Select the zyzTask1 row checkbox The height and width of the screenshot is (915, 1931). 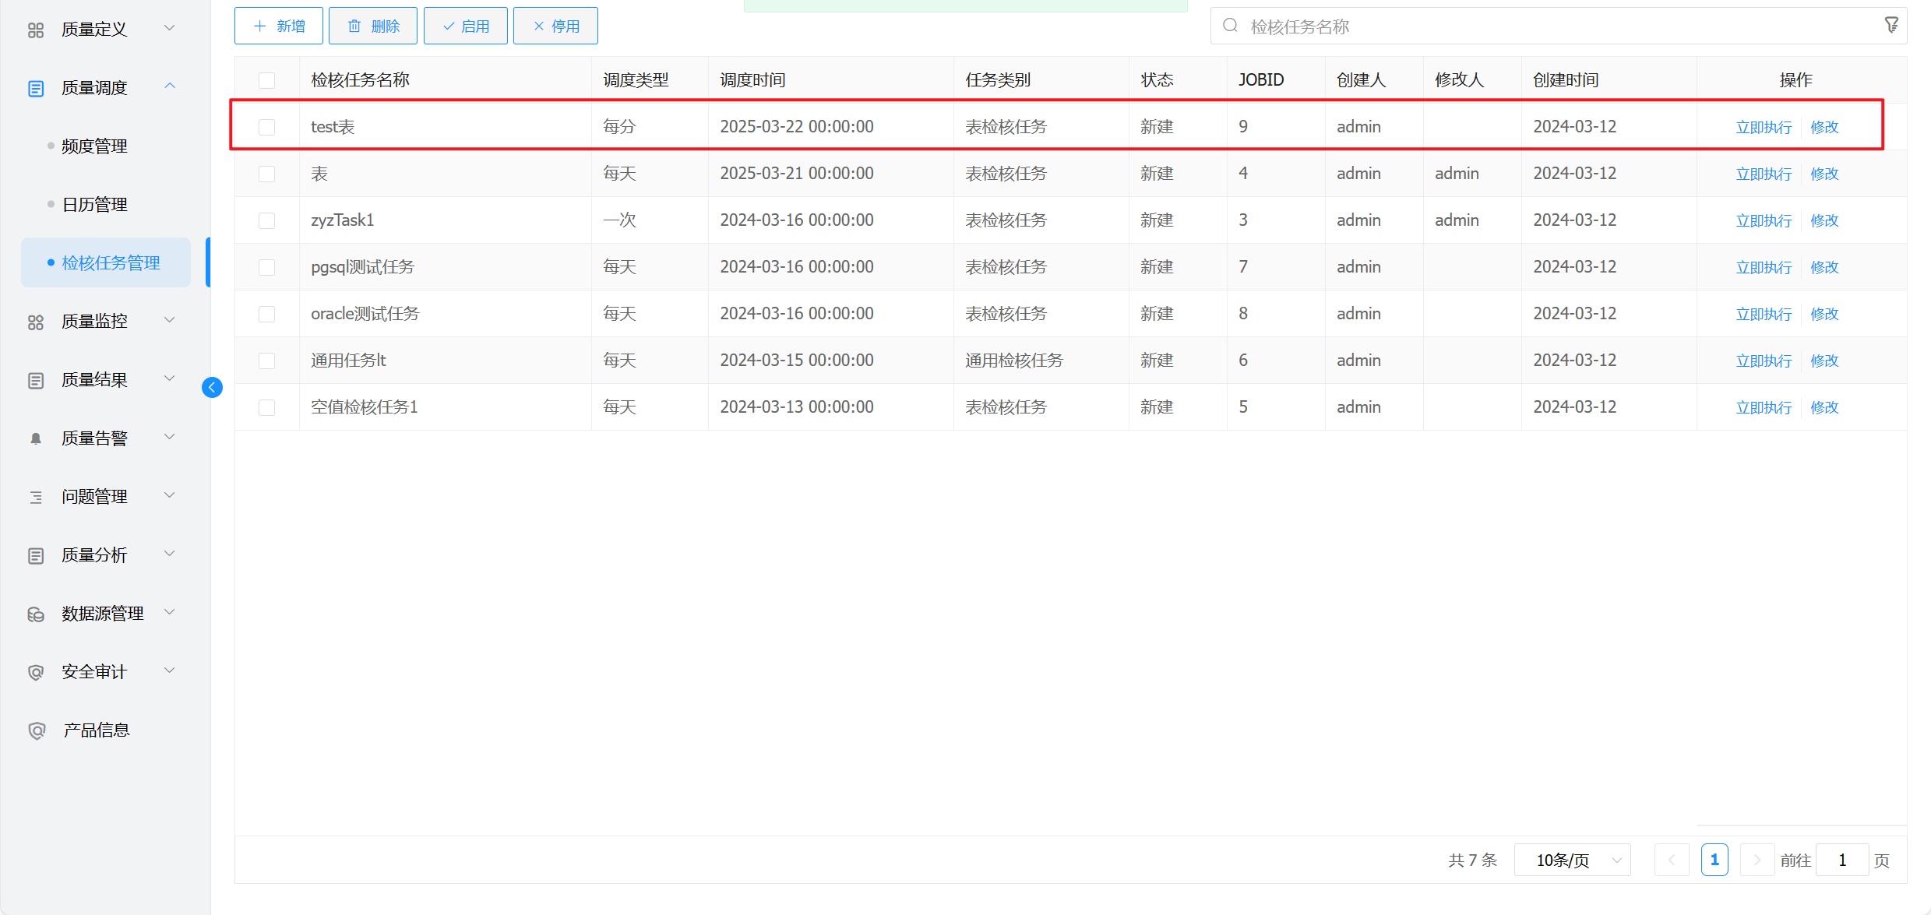point(267,220)
